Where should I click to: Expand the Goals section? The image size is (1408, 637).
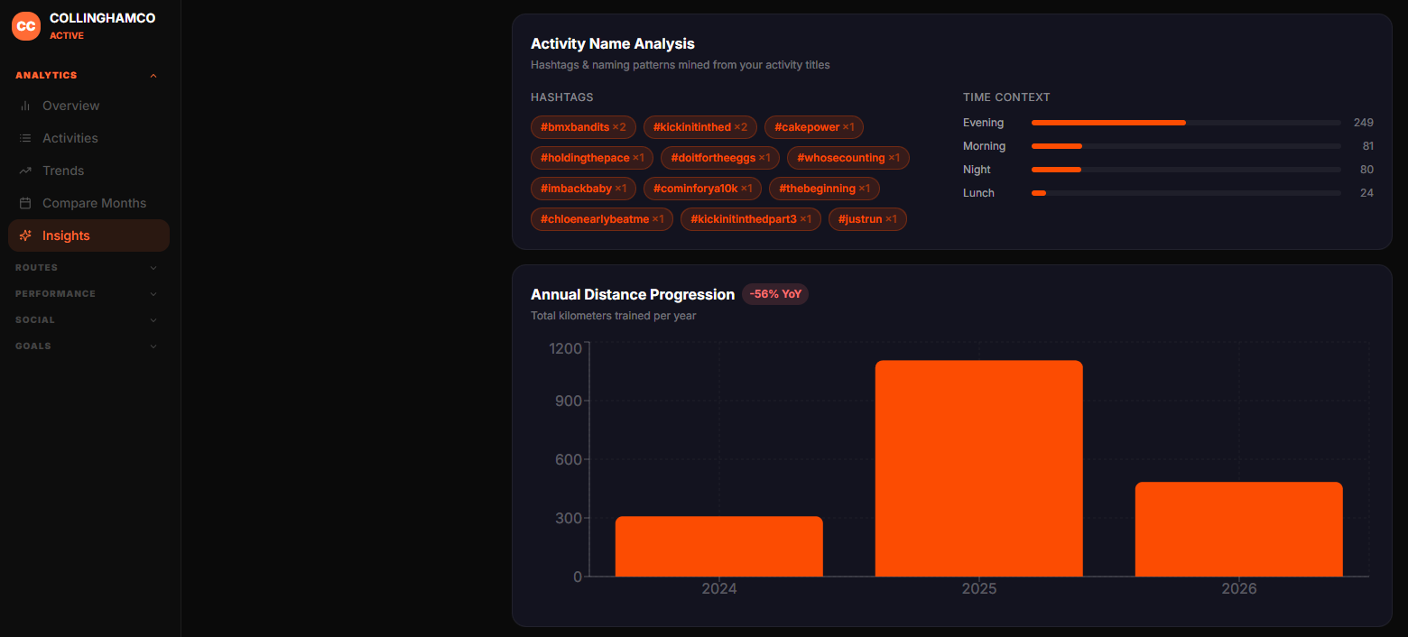87,346
